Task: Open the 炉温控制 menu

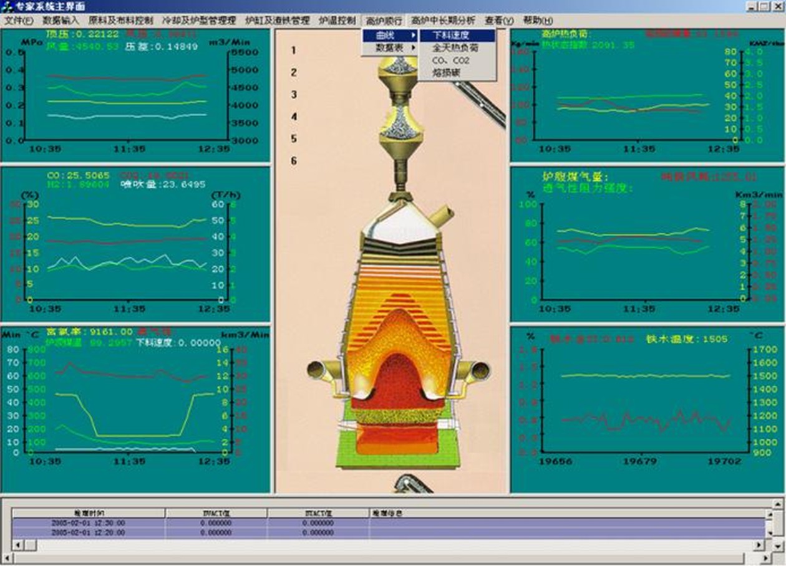Action: 337,21
